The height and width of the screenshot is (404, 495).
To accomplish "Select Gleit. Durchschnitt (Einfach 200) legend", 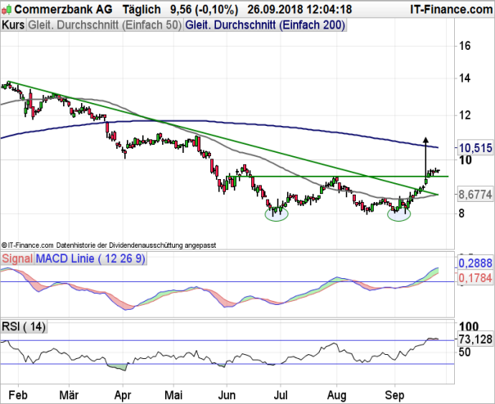I will [265, 25].
